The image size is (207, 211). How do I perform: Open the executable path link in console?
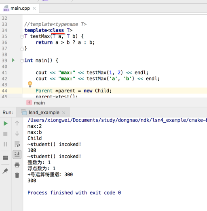(117, 120)
